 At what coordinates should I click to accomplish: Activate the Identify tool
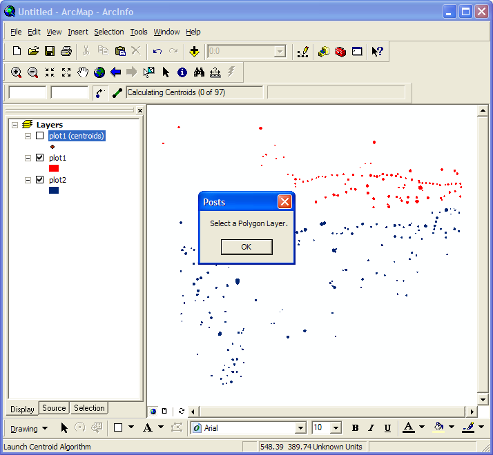182,72
